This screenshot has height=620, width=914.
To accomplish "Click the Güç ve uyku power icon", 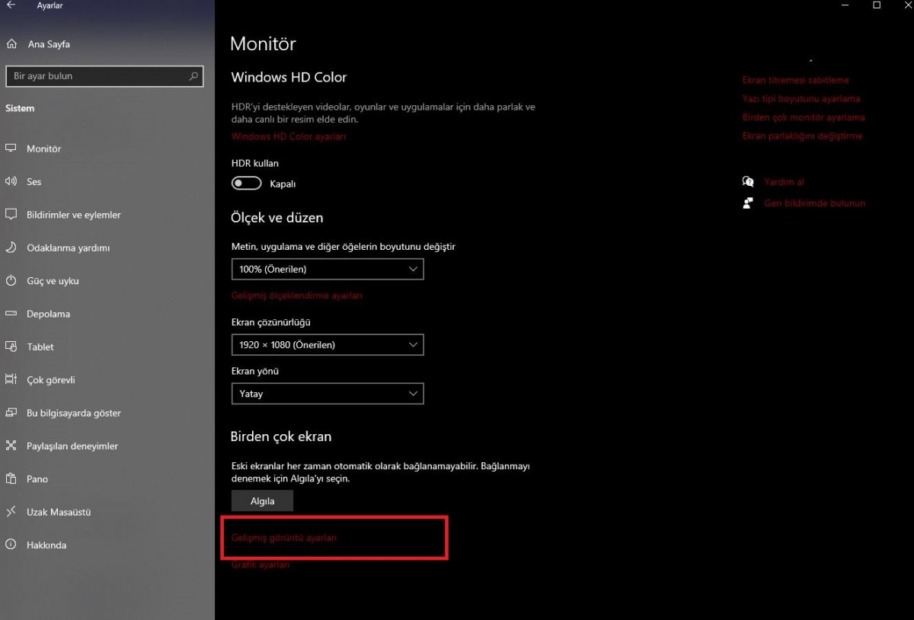I will (x=11, y=280).
